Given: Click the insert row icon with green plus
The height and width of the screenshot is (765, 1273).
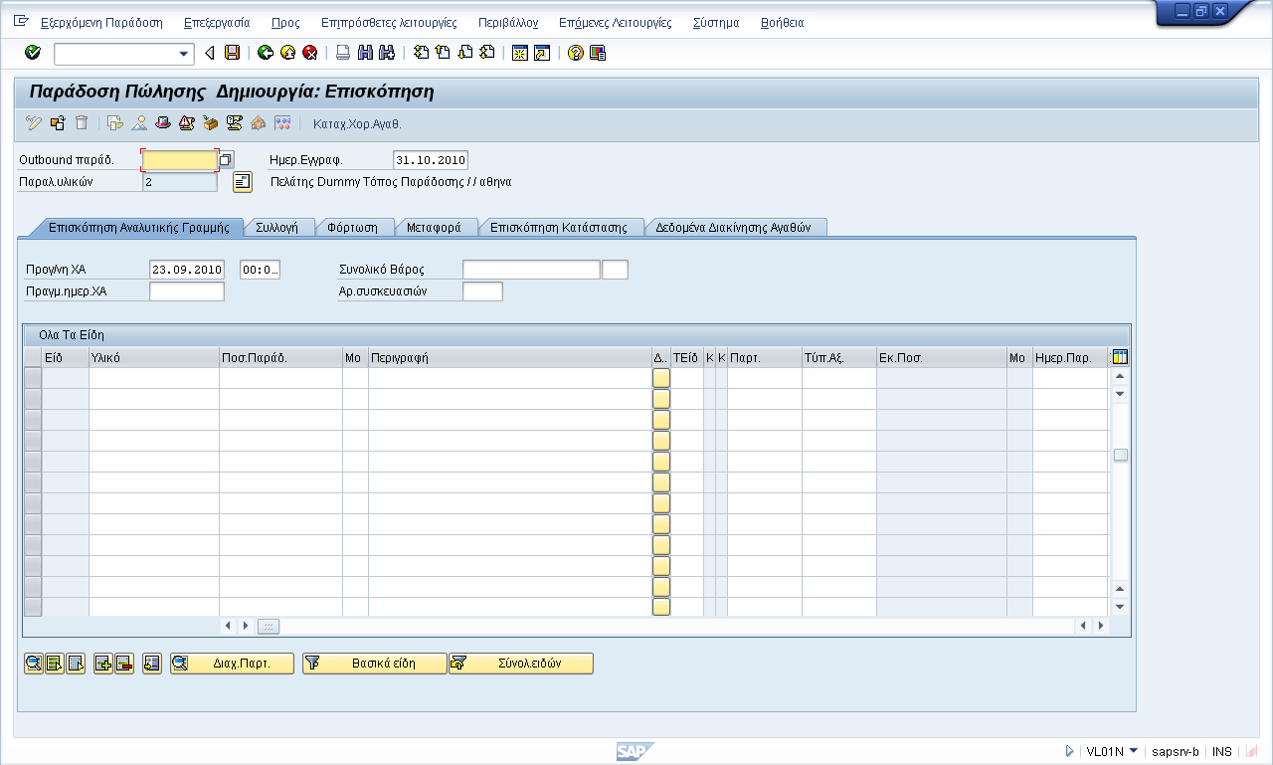Looking at the screenshot, I should (x=103, y=664).
